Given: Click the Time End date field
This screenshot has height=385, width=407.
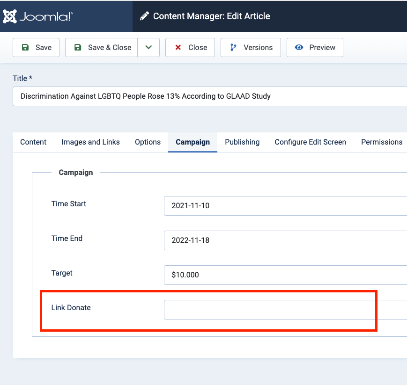Looking at the screenshot, I should coord(285,240).
